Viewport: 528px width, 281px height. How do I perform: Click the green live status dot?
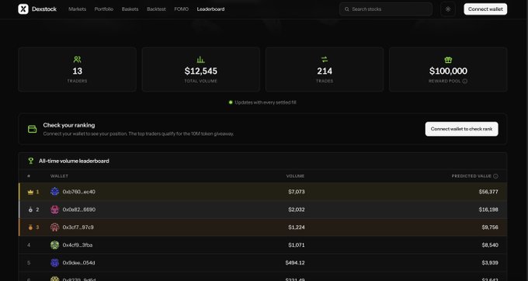(231, 102)
